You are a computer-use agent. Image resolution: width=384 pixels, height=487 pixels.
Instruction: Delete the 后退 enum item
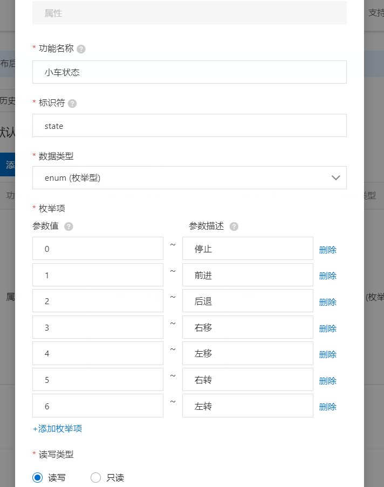tap(327, 301)
